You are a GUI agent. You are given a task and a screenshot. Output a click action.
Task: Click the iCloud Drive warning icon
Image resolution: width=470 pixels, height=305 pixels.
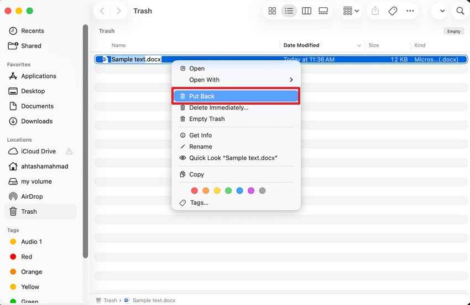coord(69,151)
